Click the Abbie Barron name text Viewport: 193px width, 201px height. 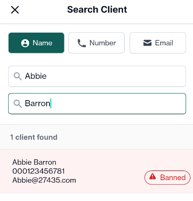click(34, 162)
